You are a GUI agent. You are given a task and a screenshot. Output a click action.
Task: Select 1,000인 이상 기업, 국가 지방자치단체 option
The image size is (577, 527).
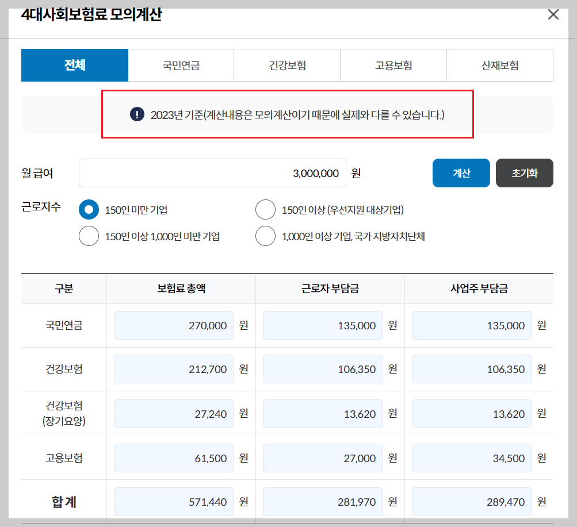tap(265, 236)
